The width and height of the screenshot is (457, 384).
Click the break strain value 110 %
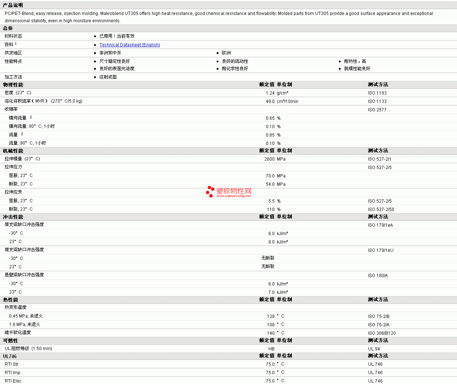point(274,210)
